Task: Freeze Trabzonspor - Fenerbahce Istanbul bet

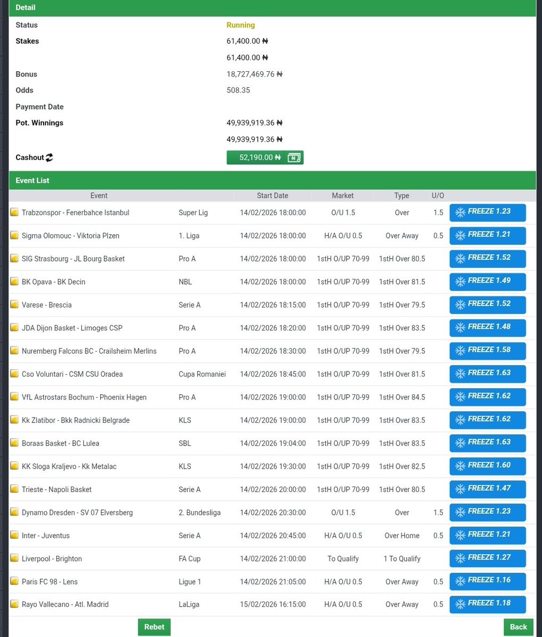Action: [488, 213]
